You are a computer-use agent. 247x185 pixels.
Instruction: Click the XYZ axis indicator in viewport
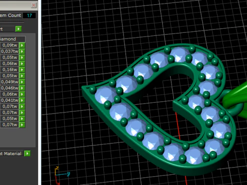(x=62, y=175)
